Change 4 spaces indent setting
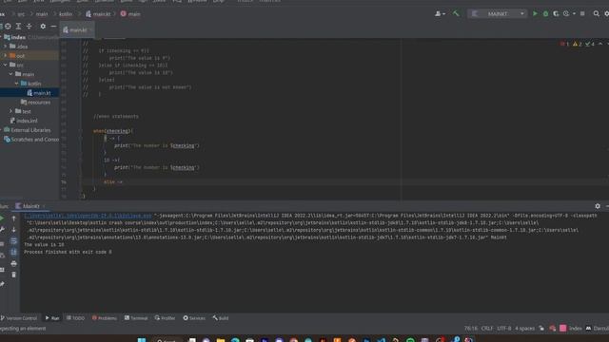 pos(524,329)
